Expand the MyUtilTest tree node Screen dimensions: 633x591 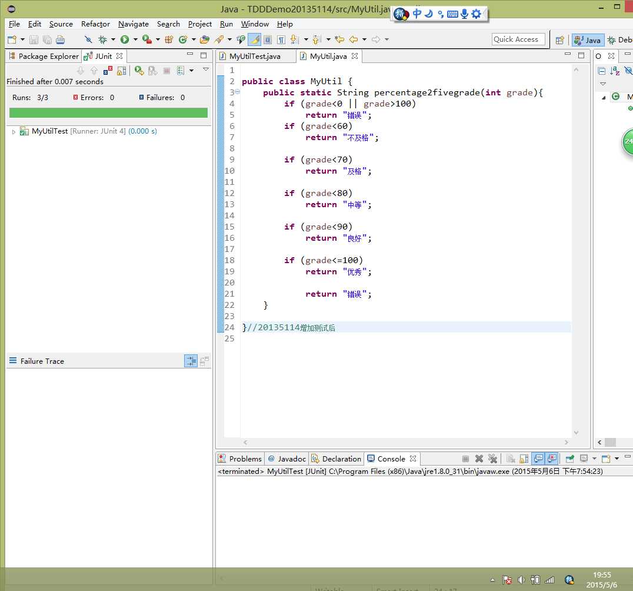coord(14,132)
